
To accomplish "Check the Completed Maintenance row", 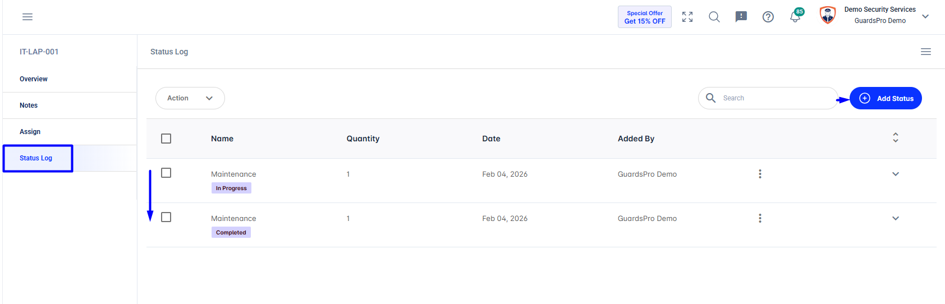I will (166, 217).
